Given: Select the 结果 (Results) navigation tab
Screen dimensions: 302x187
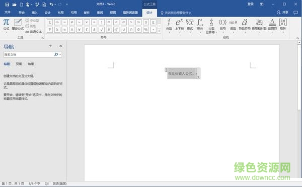Looking at the screenshot, I should [x=31, y=64].
